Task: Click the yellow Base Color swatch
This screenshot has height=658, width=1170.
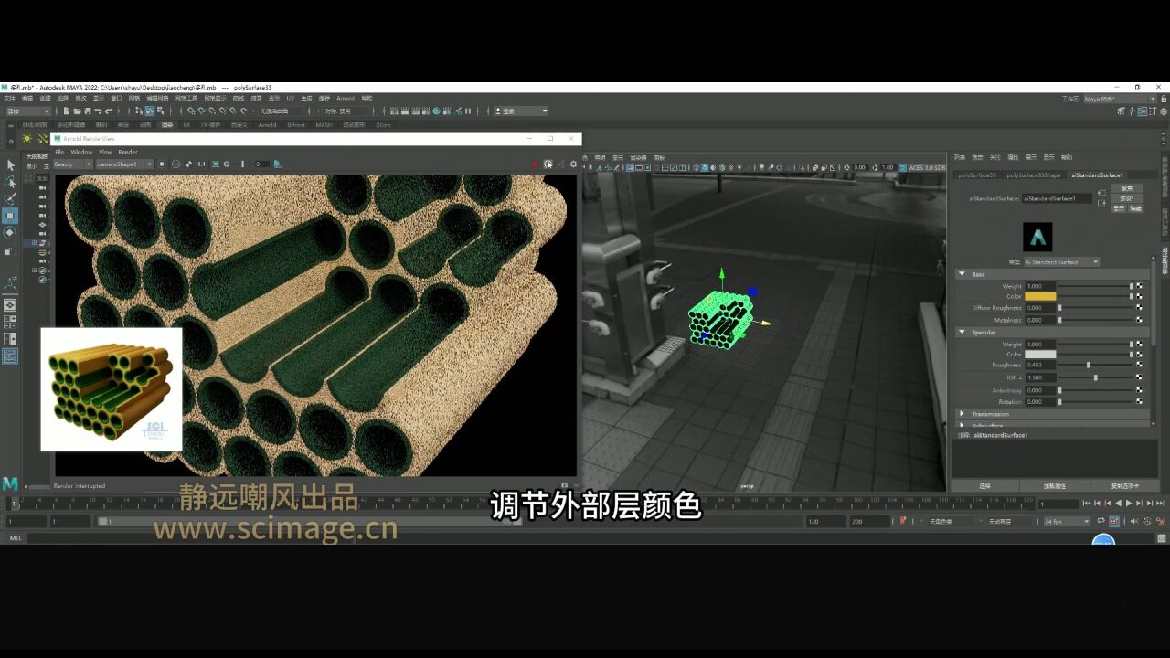Action: click(x=1040, y=296)
